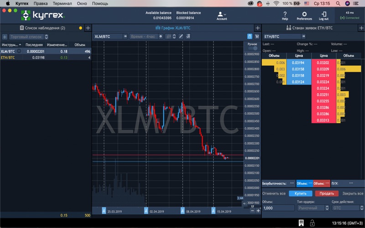Click the Объем volume input field

(x=278, y=208)
